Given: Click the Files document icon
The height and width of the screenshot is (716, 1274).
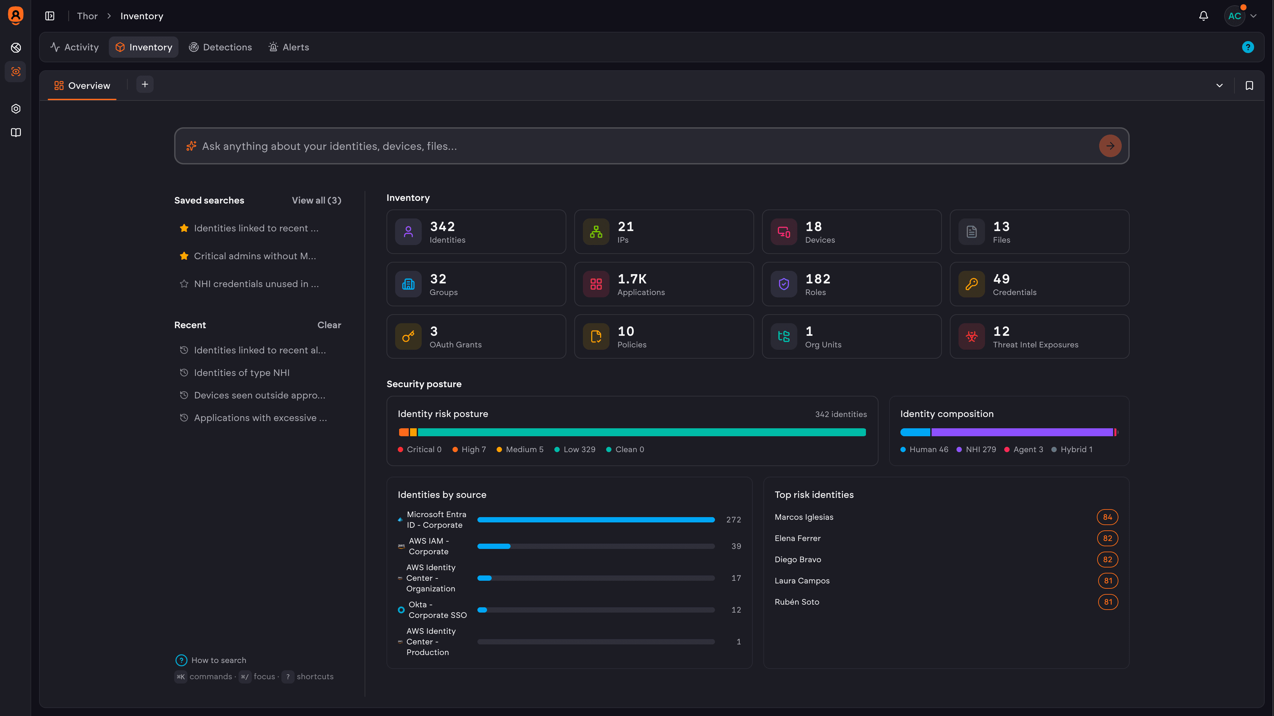Looking at the screenshot, I should 971,232.
